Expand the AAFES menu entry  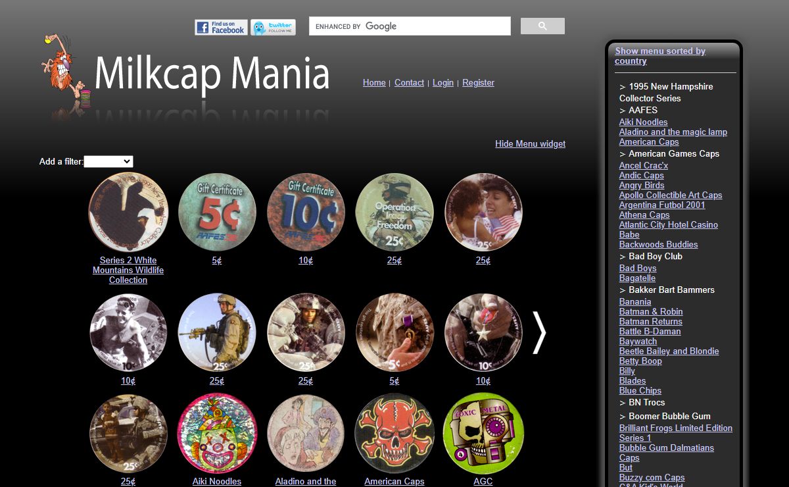click(638, 110)
